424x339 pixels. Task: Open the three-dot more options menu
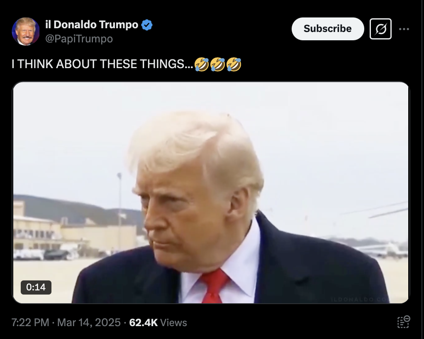point(404,29)
